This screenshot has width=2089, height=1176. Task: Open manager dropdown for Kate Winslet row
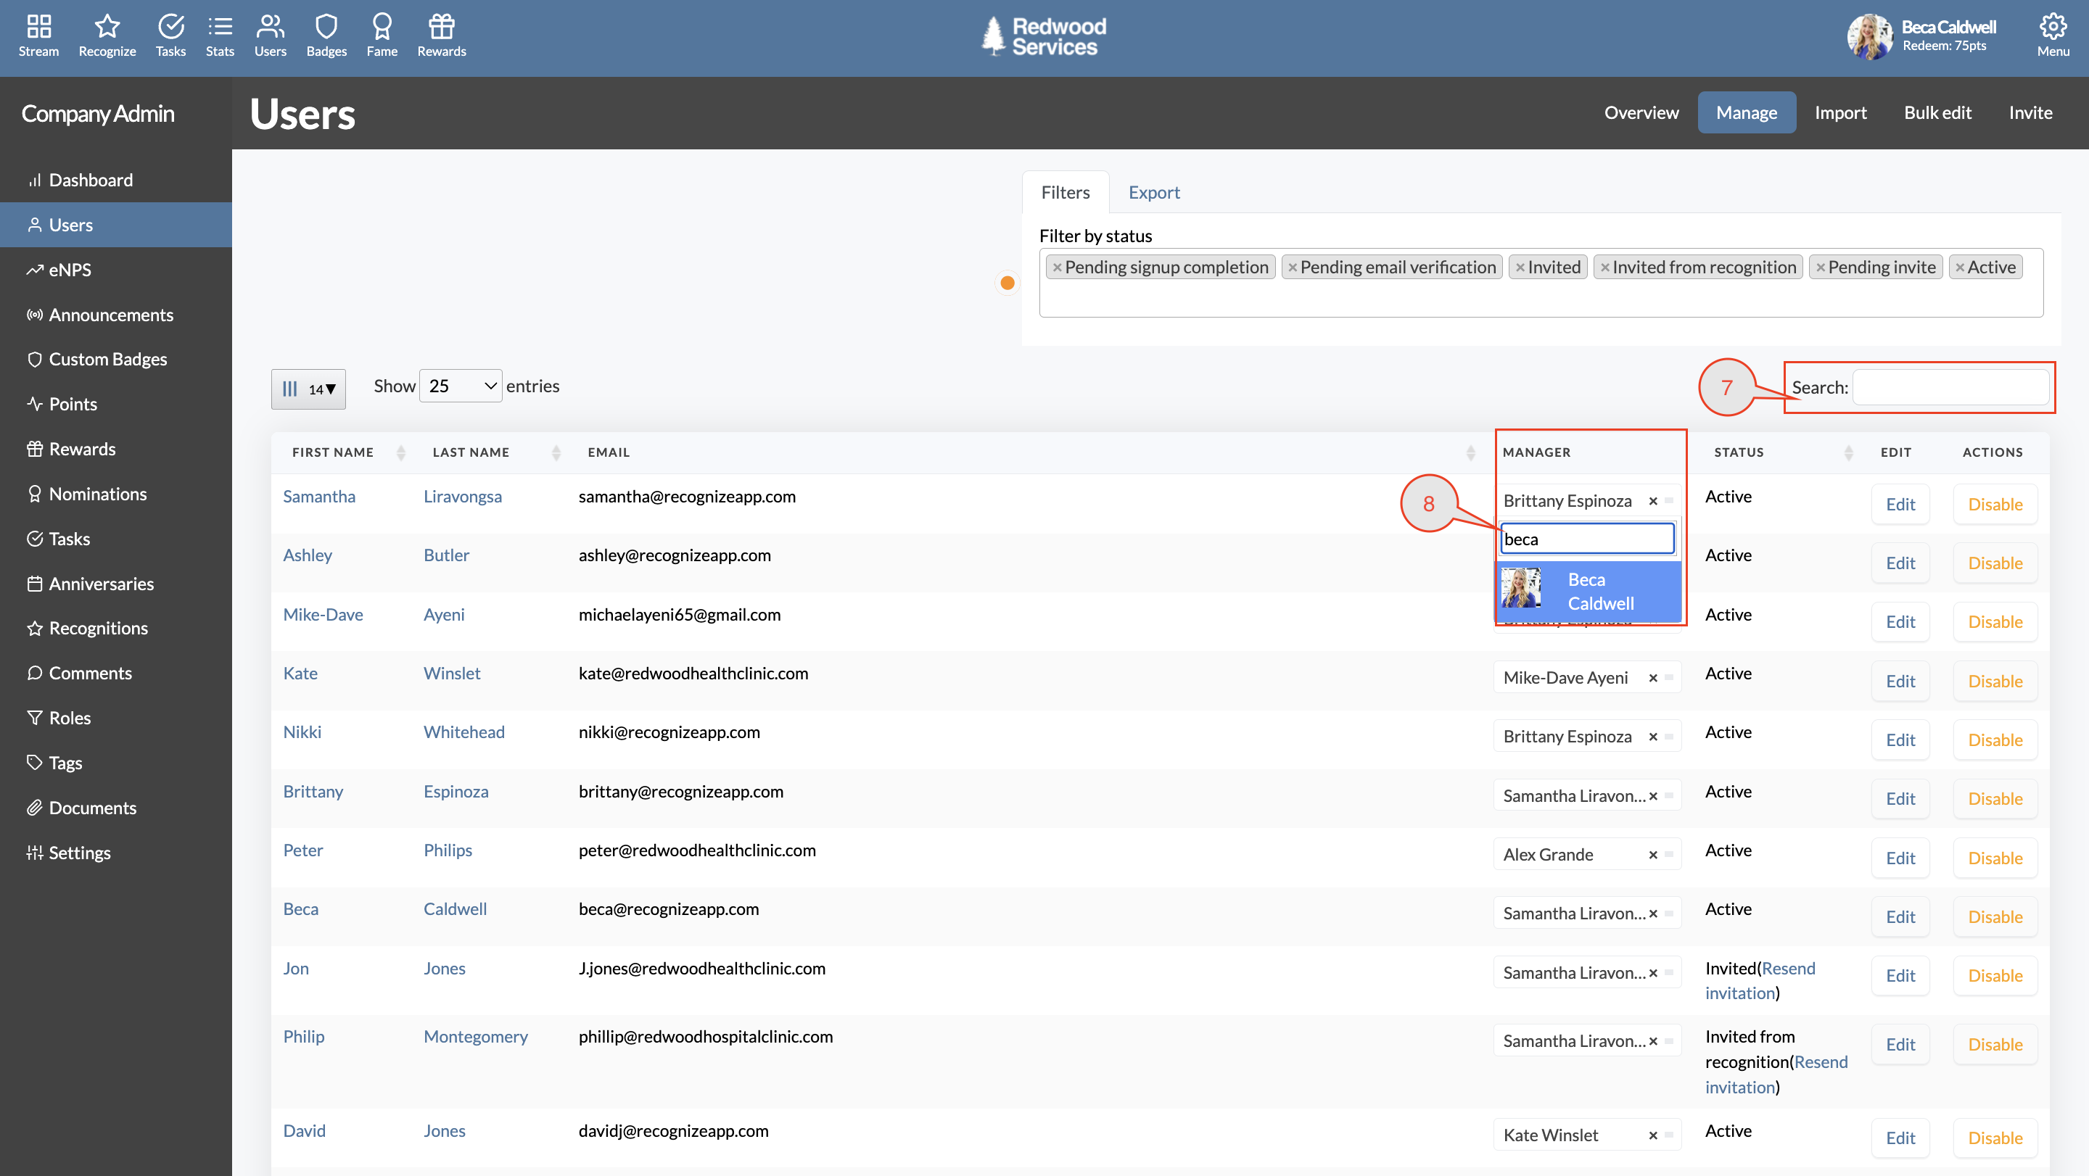point(1587,678)
